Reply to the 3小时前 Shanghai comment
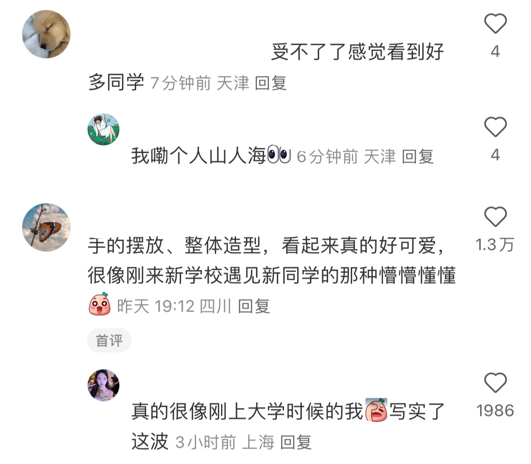This screenshot has height=464, width=531. click(295, 442)
